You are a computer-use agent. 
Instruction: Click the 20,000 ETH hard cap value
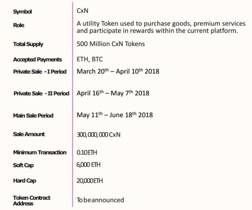pos(90,181)
